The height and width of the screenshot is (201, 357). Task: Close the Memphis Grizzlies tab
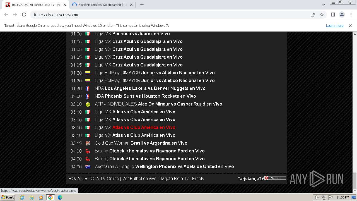tap(132, 5)
